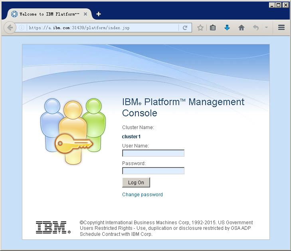Click the IBM logo at the bottom
This screenshot has height=251, width=291.
[x=53, y=227]
